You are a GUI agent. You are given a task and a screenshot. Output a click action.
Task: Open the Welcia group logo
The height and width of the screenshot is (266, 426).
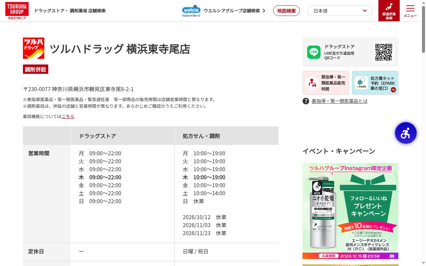(191, 11)
